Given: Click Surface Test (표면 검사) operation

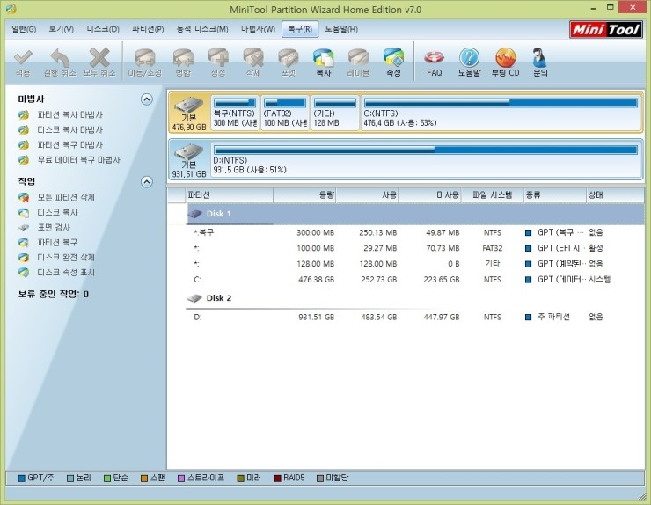Looking at the screenshot, I should pyautogui.click(x=54, y=227).
